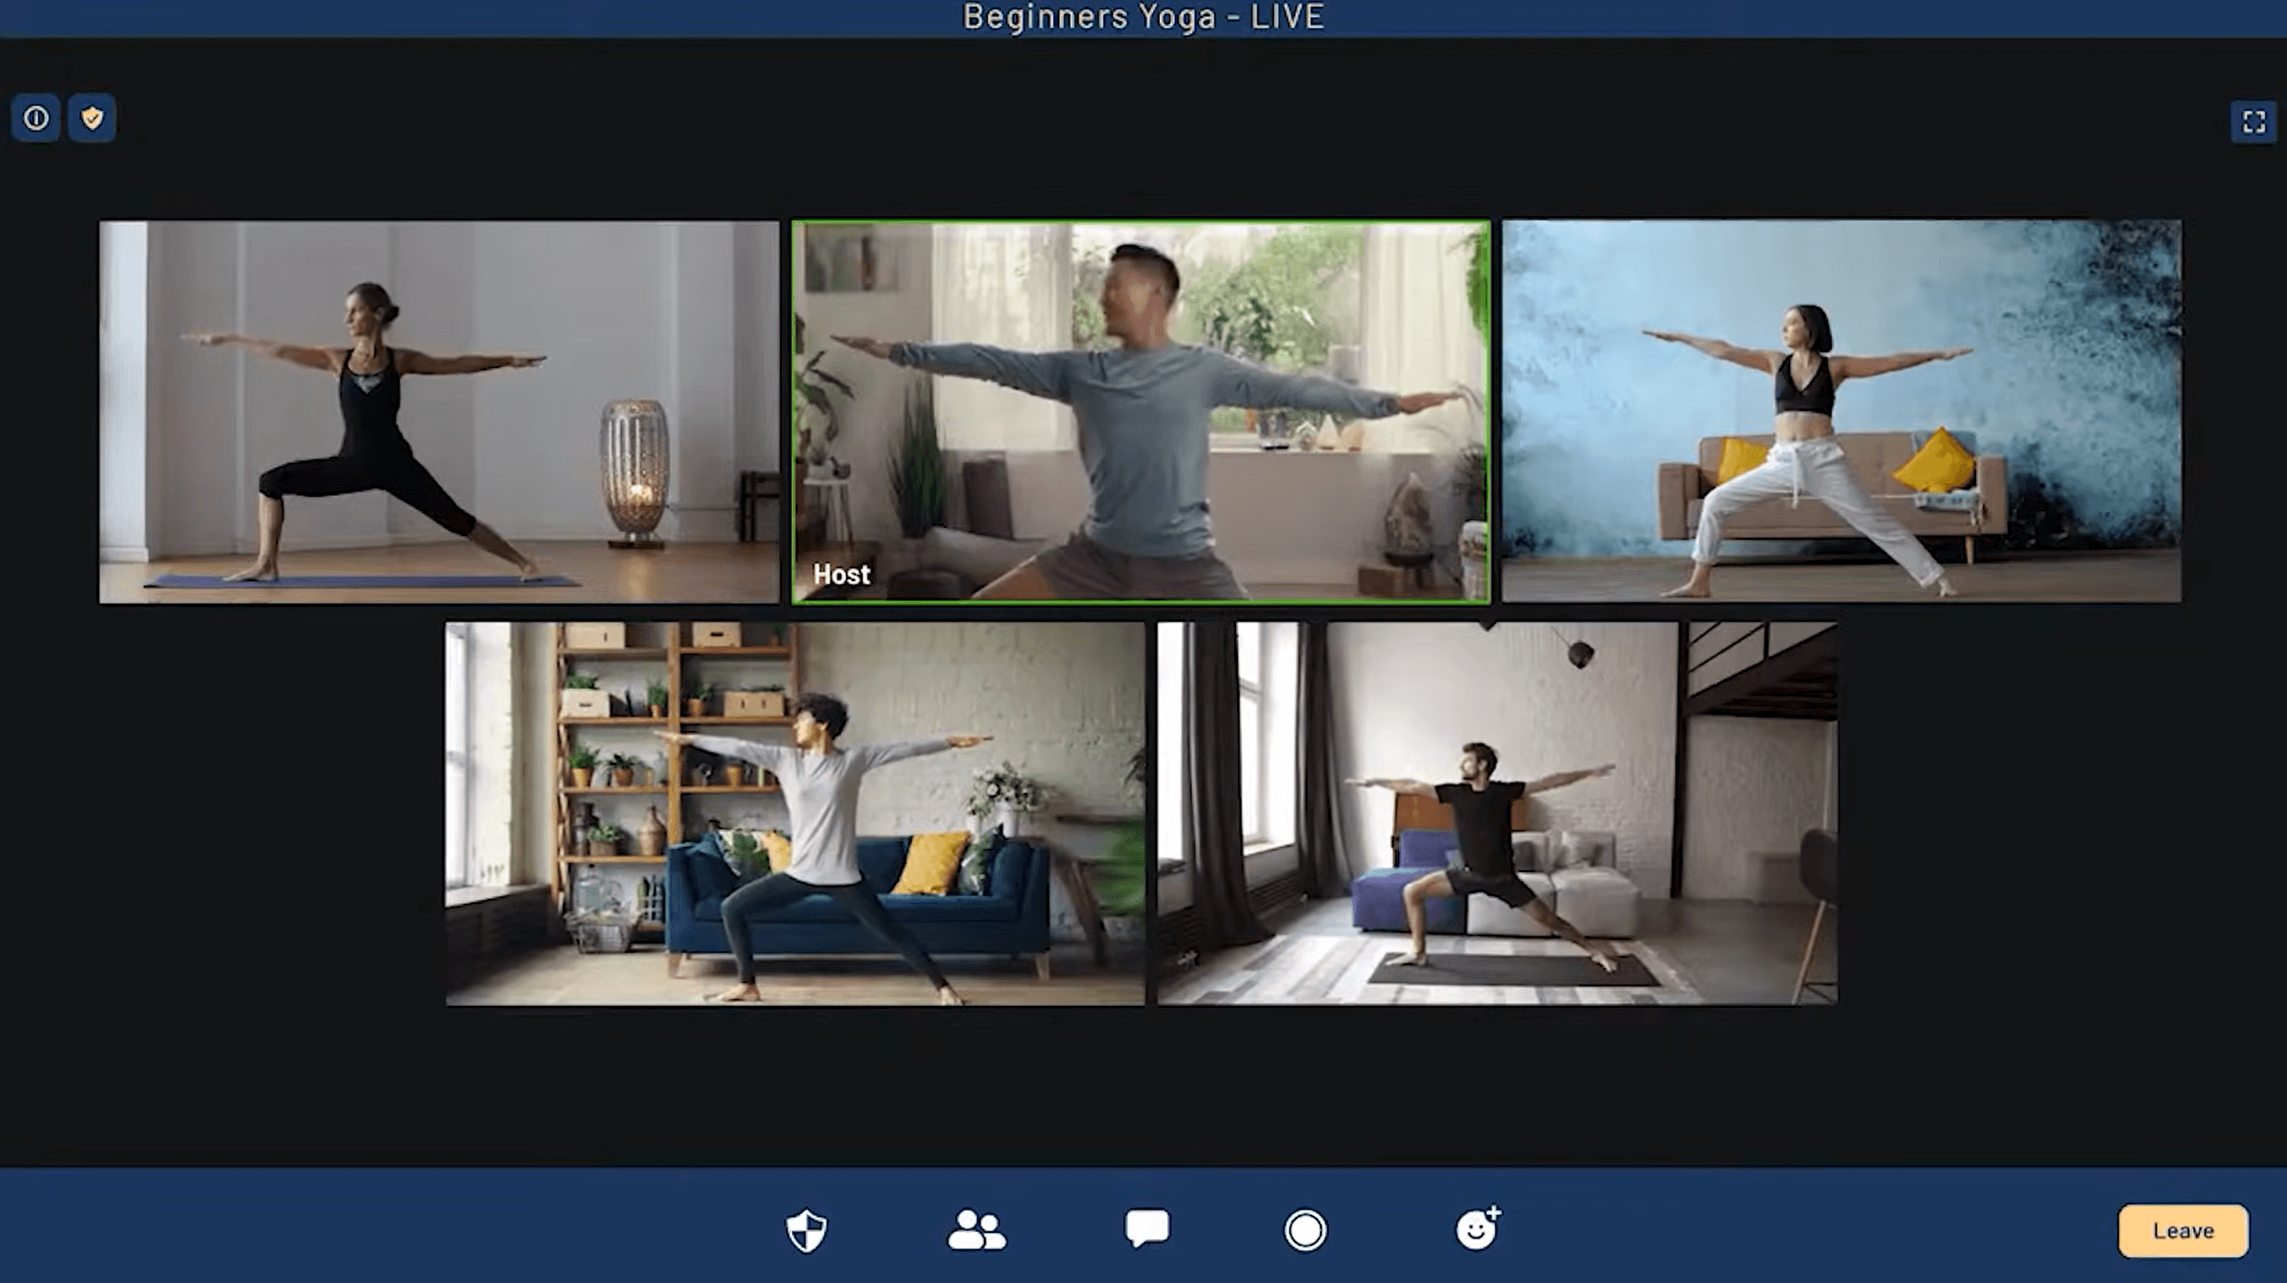Toggle the chat panel visibility

click(x=1147, y=1230)
